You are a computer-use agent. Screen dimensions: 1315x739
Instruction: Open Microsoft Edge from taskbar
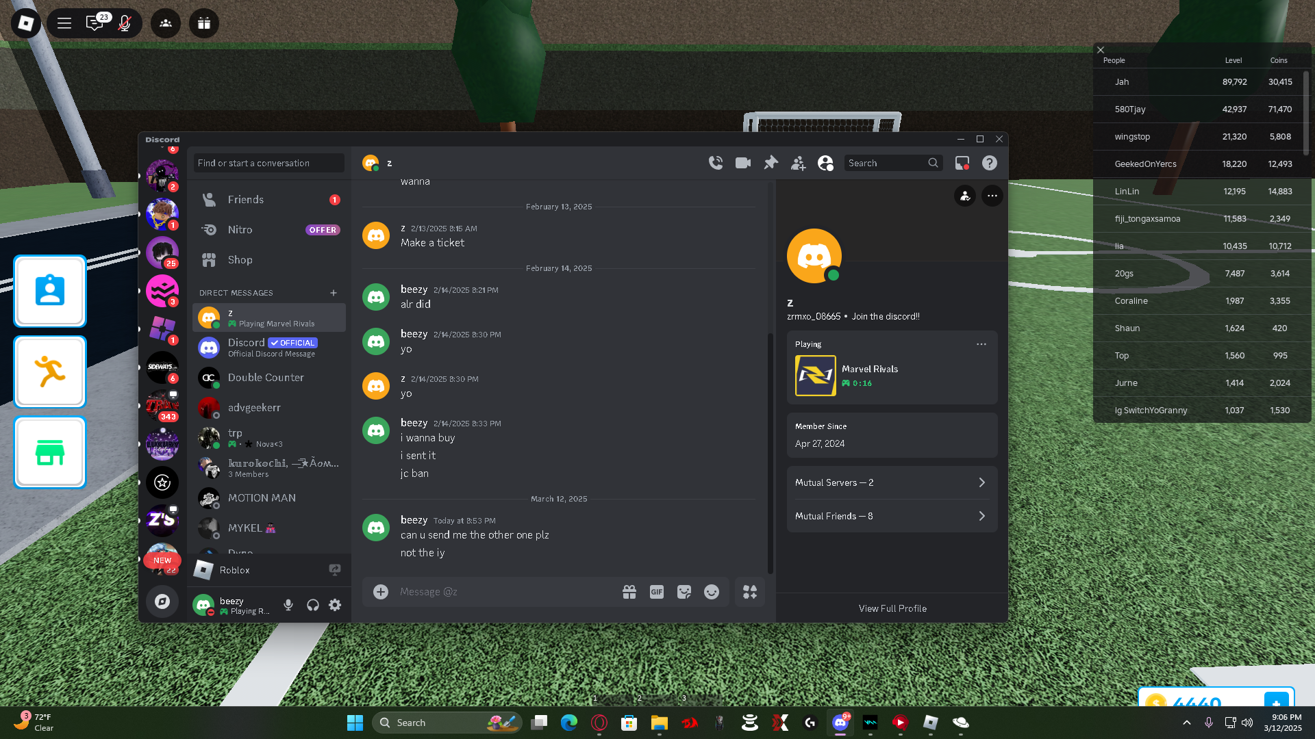[x=568, y=723]
